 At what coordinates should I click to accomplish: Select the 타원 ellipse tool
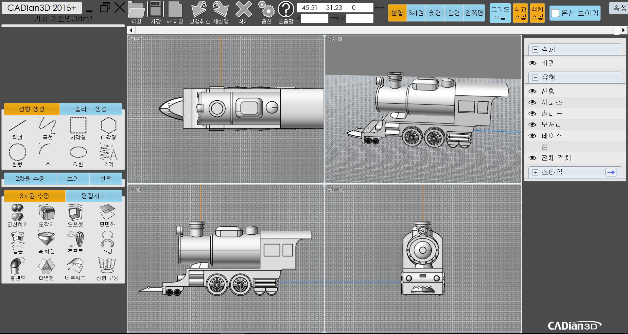(x=78, y=152)
